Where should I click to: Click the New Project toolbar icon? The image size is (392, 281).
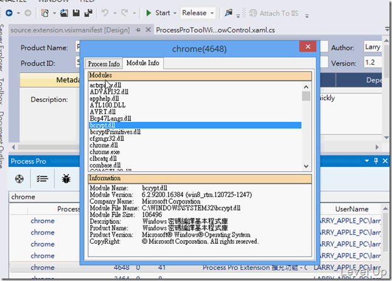[45, 13]
